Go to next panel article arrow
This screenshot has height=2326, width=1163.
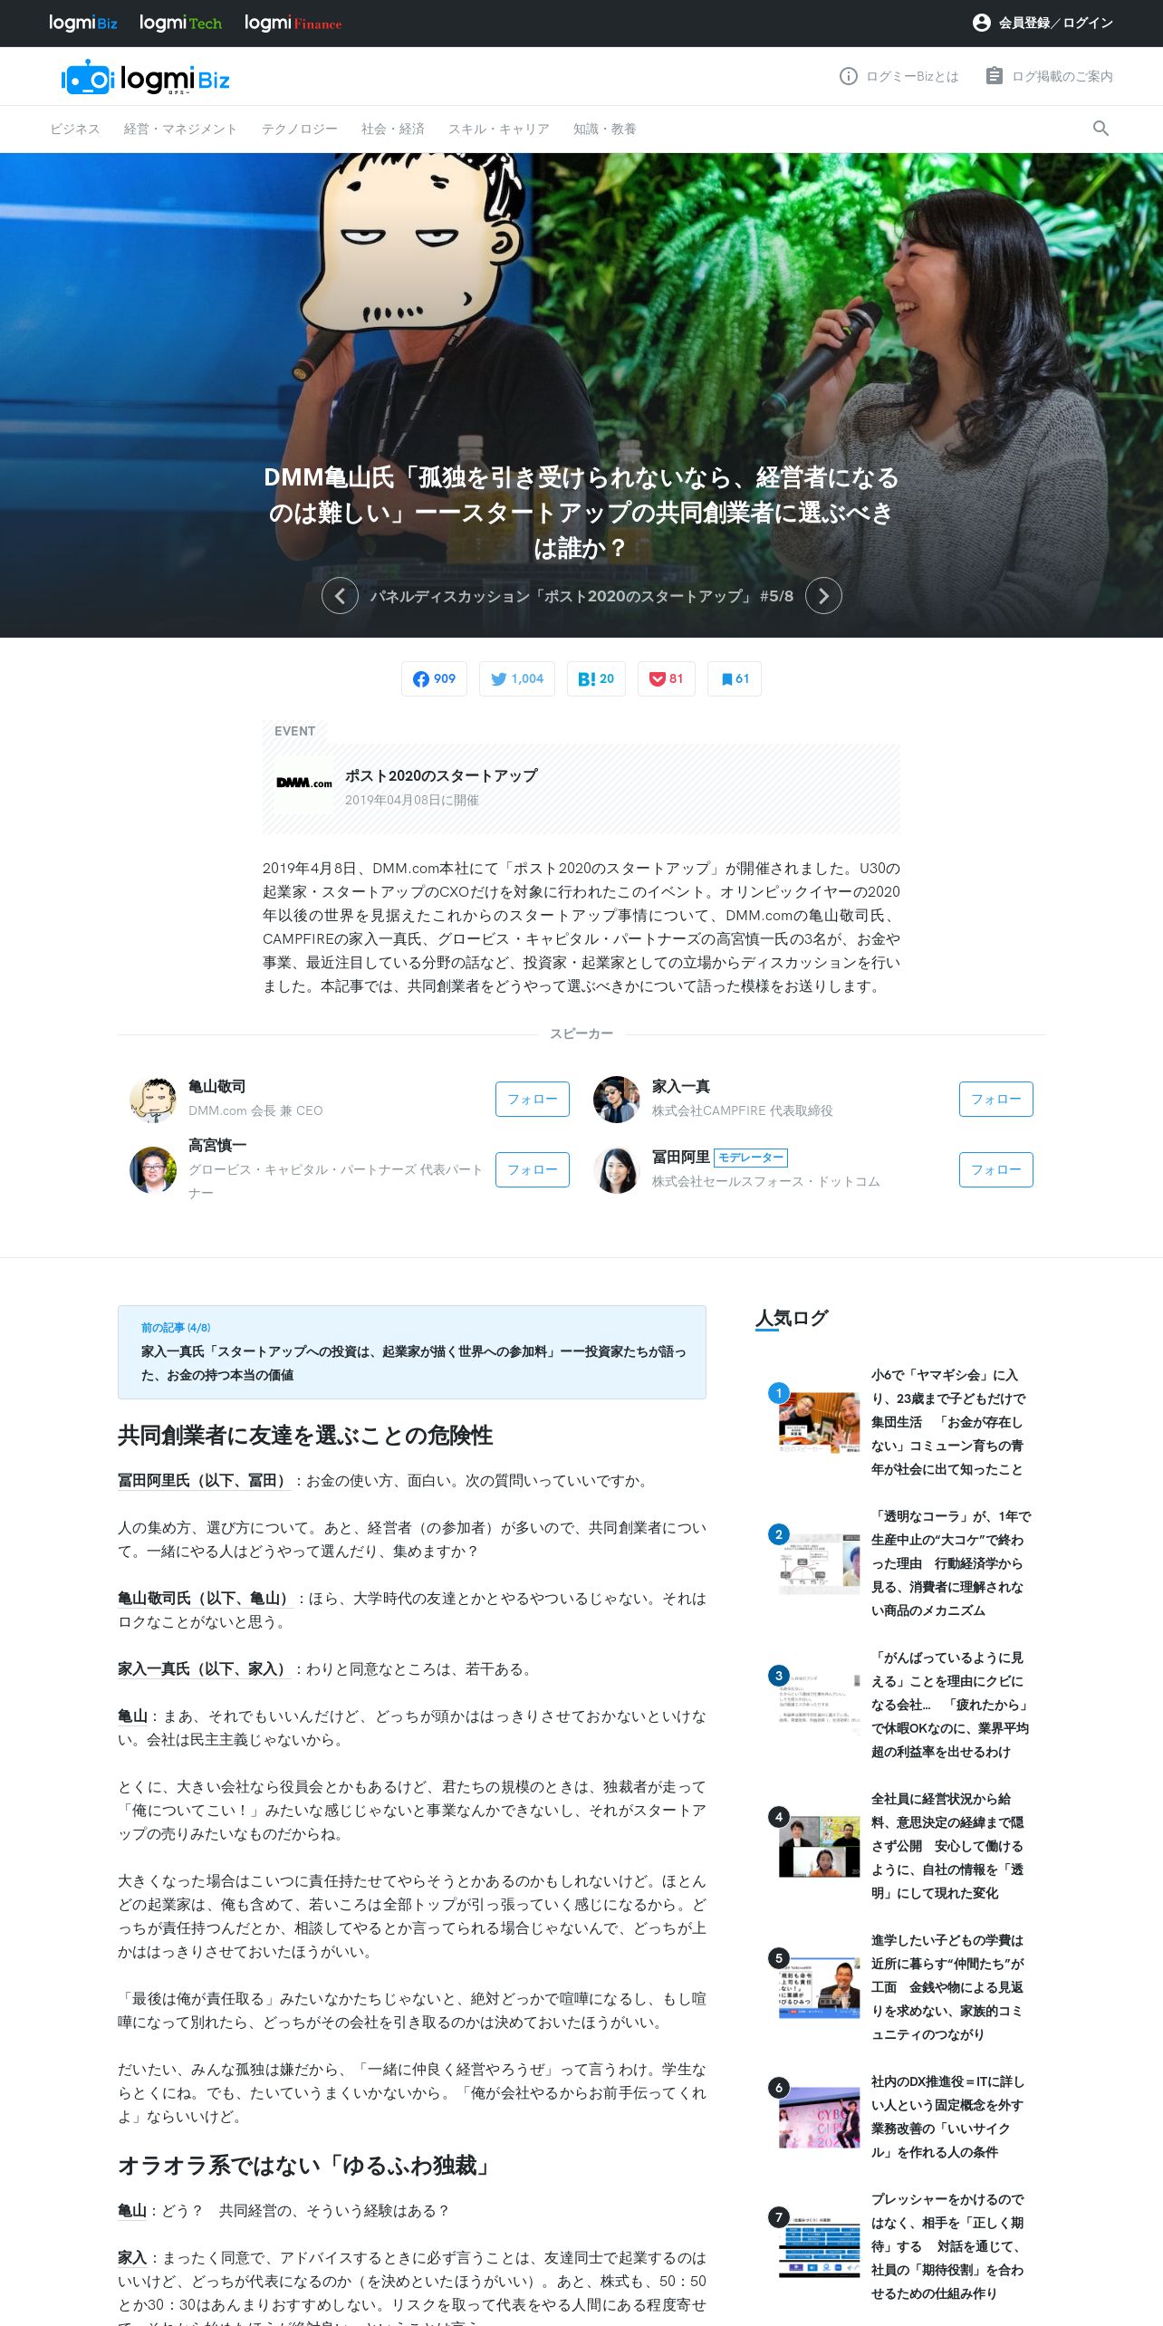coord(823,596)
